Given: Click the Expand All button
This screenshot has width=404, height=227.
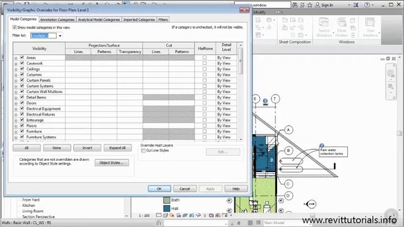Looking at the screenshot, I should coord(117,148).
